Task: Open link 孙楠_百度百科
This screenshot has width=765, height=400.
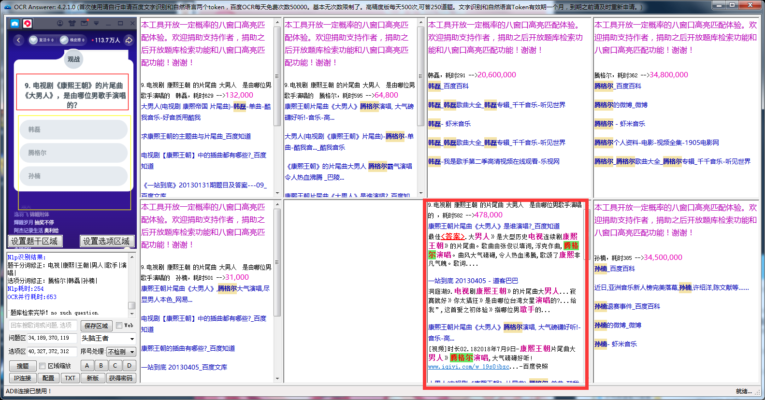Action: point(614,269)
